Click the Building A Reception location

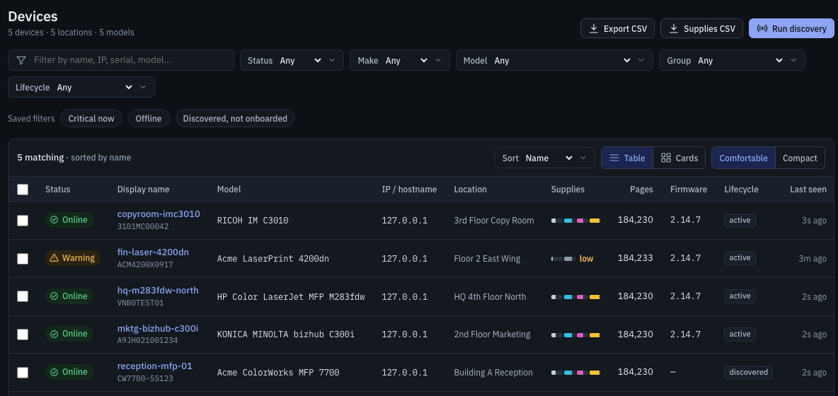493,373
